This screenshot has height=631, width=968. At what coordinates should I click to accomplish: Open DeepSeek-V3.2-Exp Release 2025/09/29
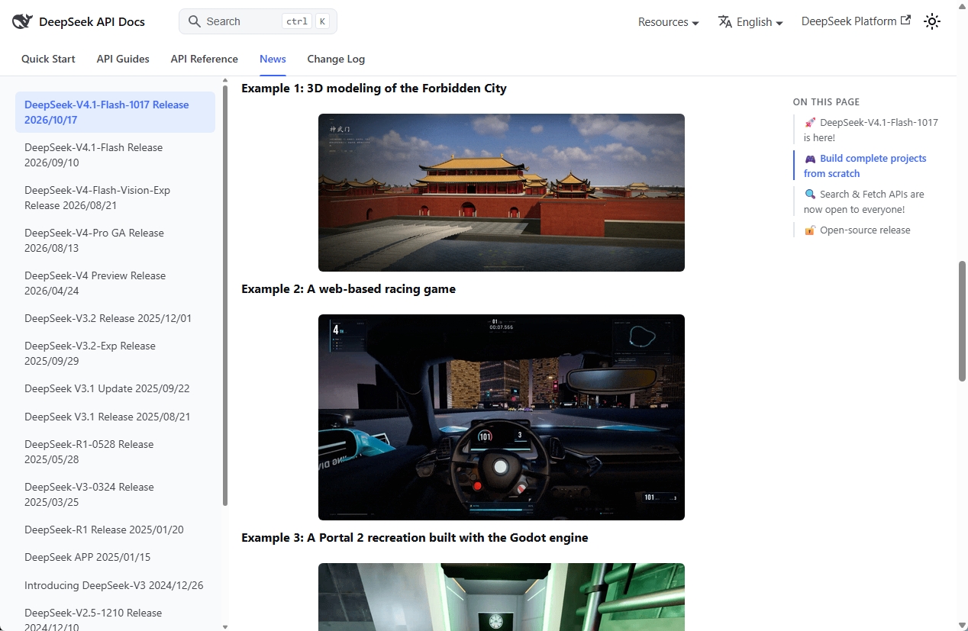click(115, 353)
